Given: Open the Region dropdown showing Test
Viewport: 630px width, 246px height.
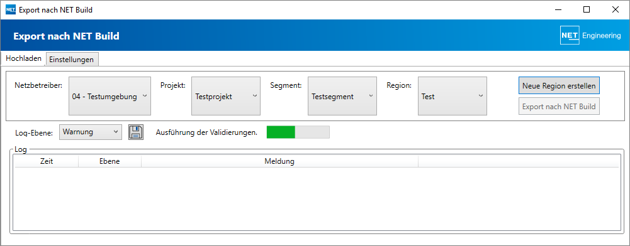Looking at the screenshot, I should (453, 96).
